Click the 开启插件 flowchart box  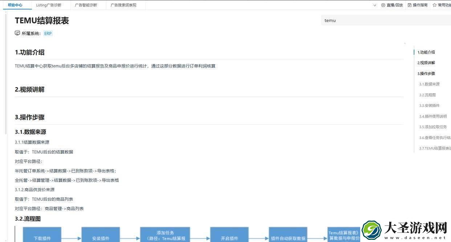point(229,234)
